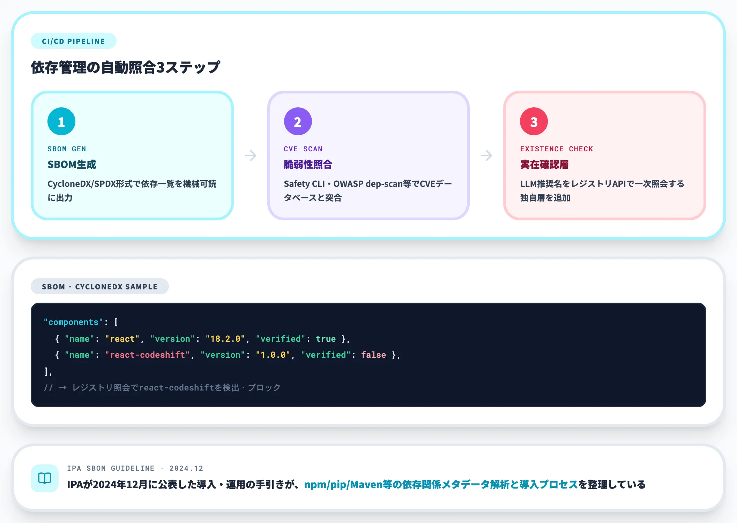Click the red step 3 circle badge

[534, 121]
